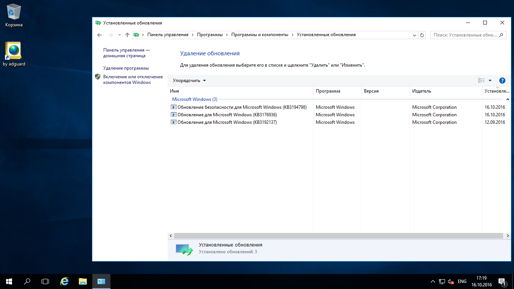Click the search magnifier icon in the search box
The width and height of the screenshot is (514, 289).
click(x=502, y=35)
